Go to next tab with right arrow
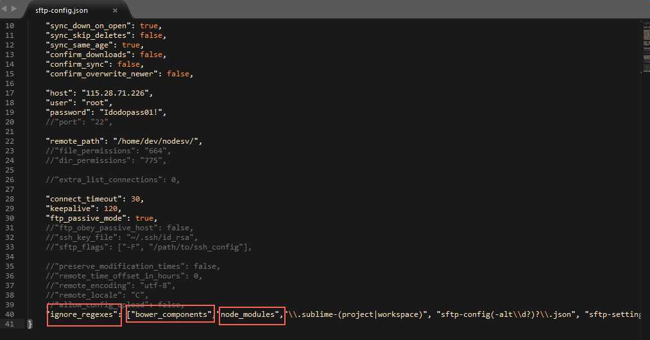 click(14, 8)
